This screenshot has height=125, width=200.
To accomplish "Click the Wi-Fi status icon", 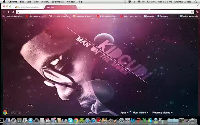I will 139,2.
